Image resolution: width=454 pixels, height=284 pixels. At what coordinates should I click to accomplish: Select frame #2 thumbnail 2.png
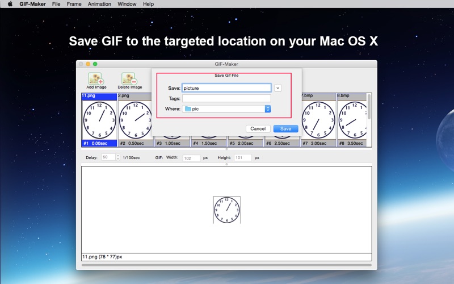(x=134, y=120)
